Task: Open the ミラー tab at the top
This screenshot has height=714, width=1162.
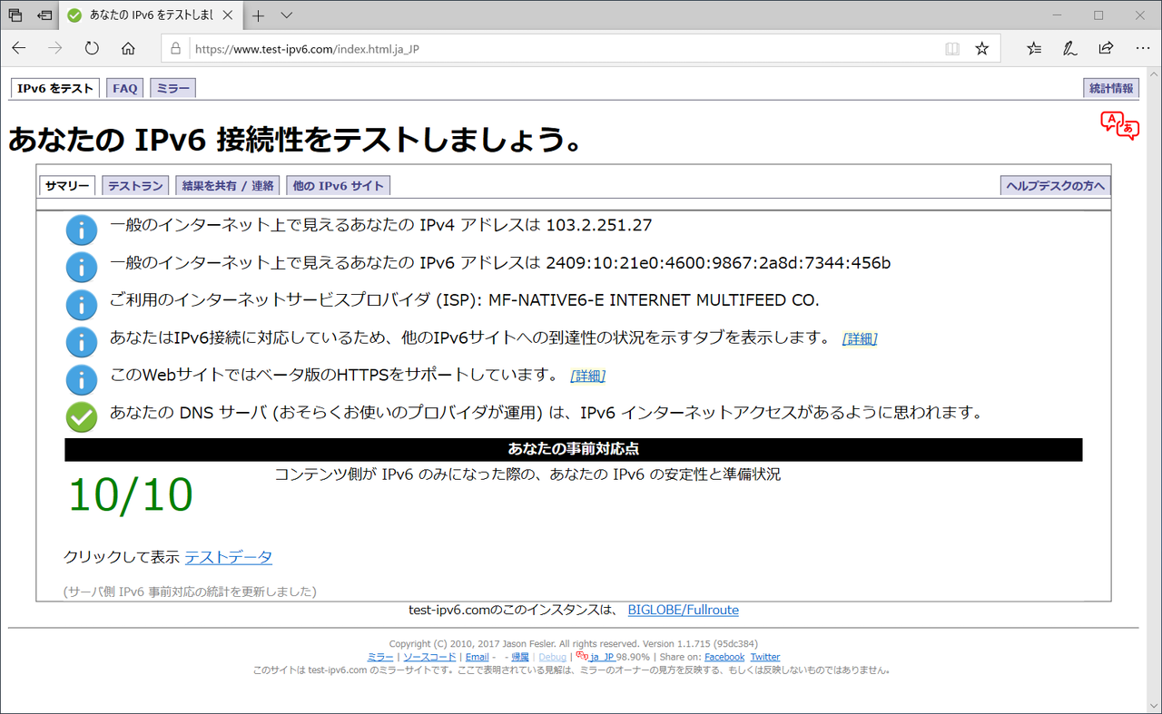Action: pos(173,88)
